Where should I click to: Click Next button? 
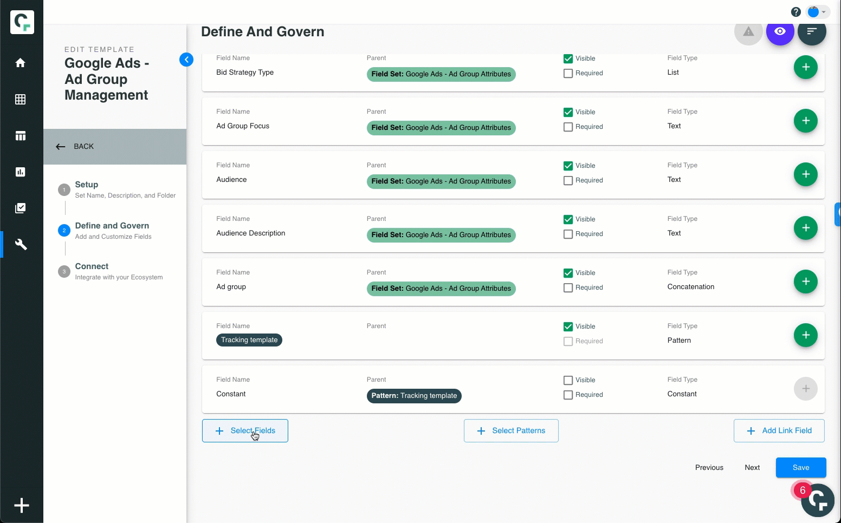pos(752,467)
